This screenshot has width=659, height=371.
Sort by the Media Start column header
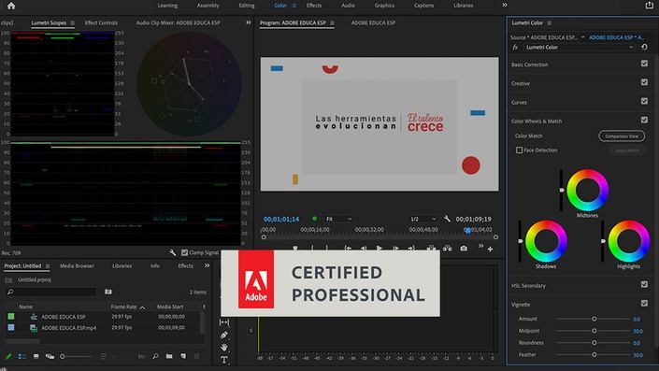tap(170, 307)
